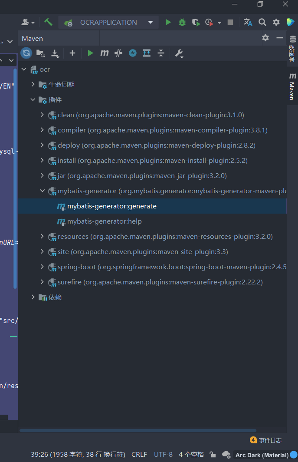
Task: Click Add Maven Projects plus icon
Action: point(72,53)
